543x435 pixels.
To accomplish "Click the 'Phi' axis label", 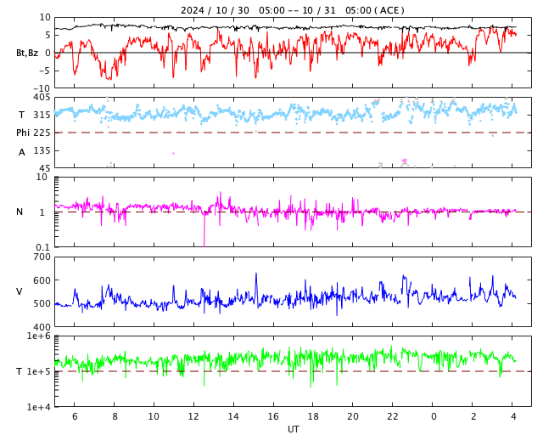I will pyautogui.click(x=23, y=133).
